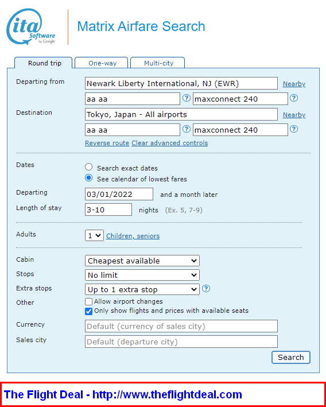The image size is (326, 407).
Task: Click the Search button
Action: point(291,358)
